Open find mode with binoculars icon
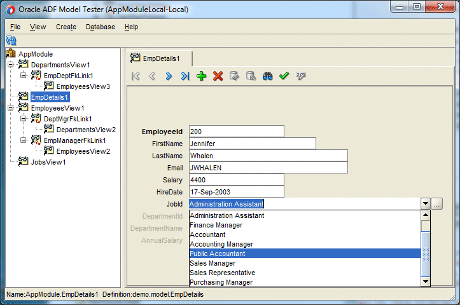The height and width of the screenshot is (305, 460). pos(268,76)
